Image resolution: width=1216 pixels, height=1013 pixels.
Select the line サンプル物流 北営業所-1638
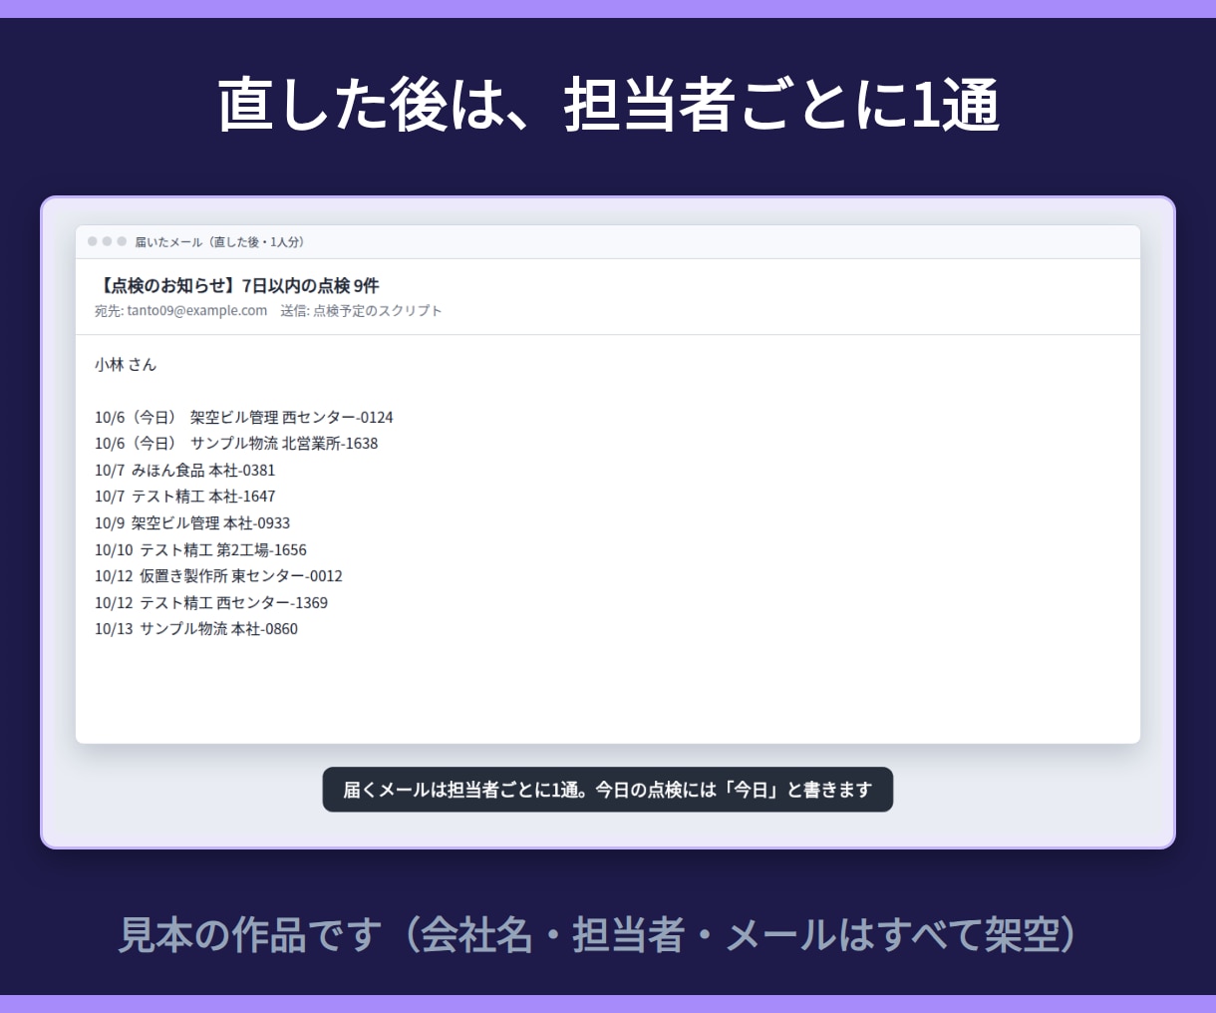pos(284,444)
